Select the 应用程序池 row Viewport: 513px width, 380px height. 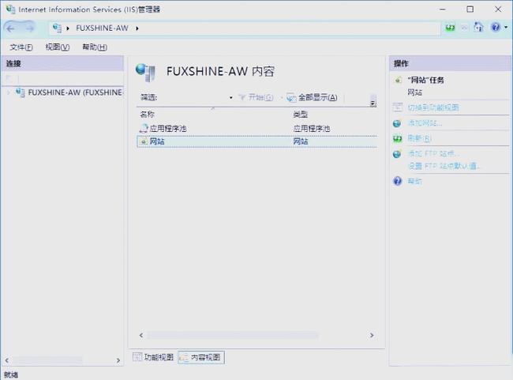point(257,129)
